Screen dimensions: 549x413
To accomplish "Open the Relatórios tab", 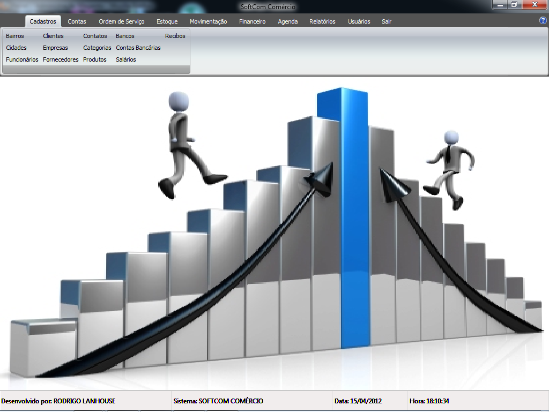I will click(322, 21).
